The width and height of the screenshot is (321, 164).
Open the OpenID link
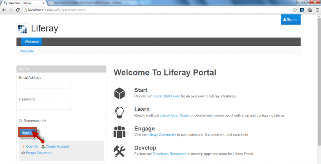pyautogui.click(x=32, y=146)
